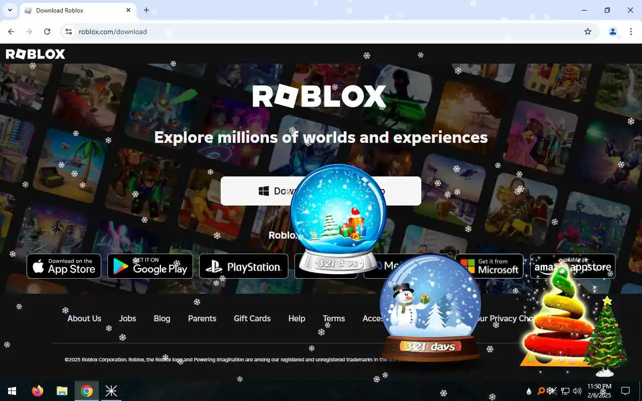Open Chrome's three-dot menu
This screenshot has width=642, height=401.
tap(631, 32)
